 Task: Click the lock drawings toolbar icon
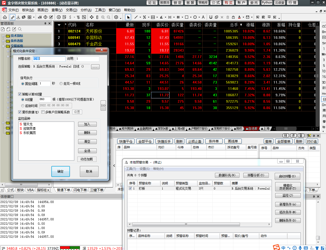233,17
